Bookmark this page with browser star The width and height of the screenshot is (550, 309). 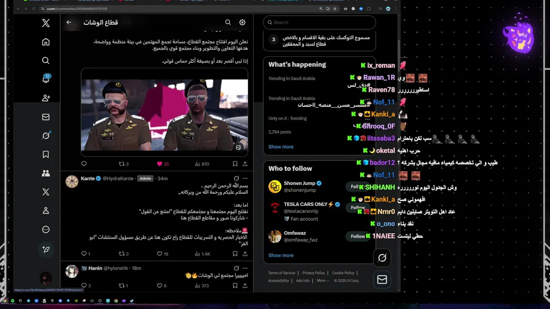[x=335, y=9]
